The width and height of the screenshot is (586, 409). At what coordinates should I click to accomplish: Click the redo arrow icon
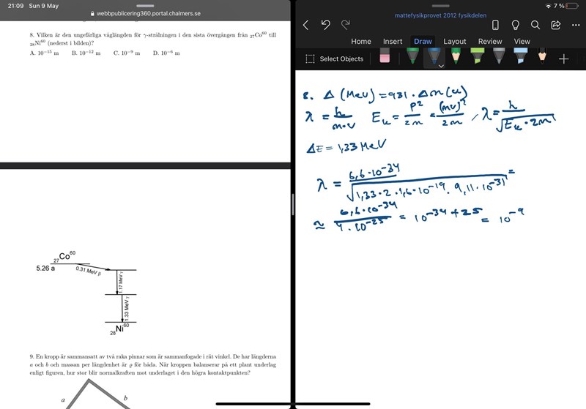click(346, 25)
